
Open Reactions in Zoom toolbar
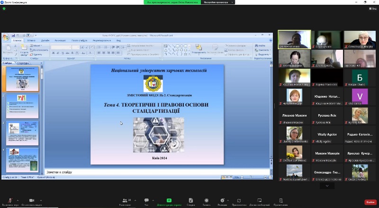coord(222,200)
